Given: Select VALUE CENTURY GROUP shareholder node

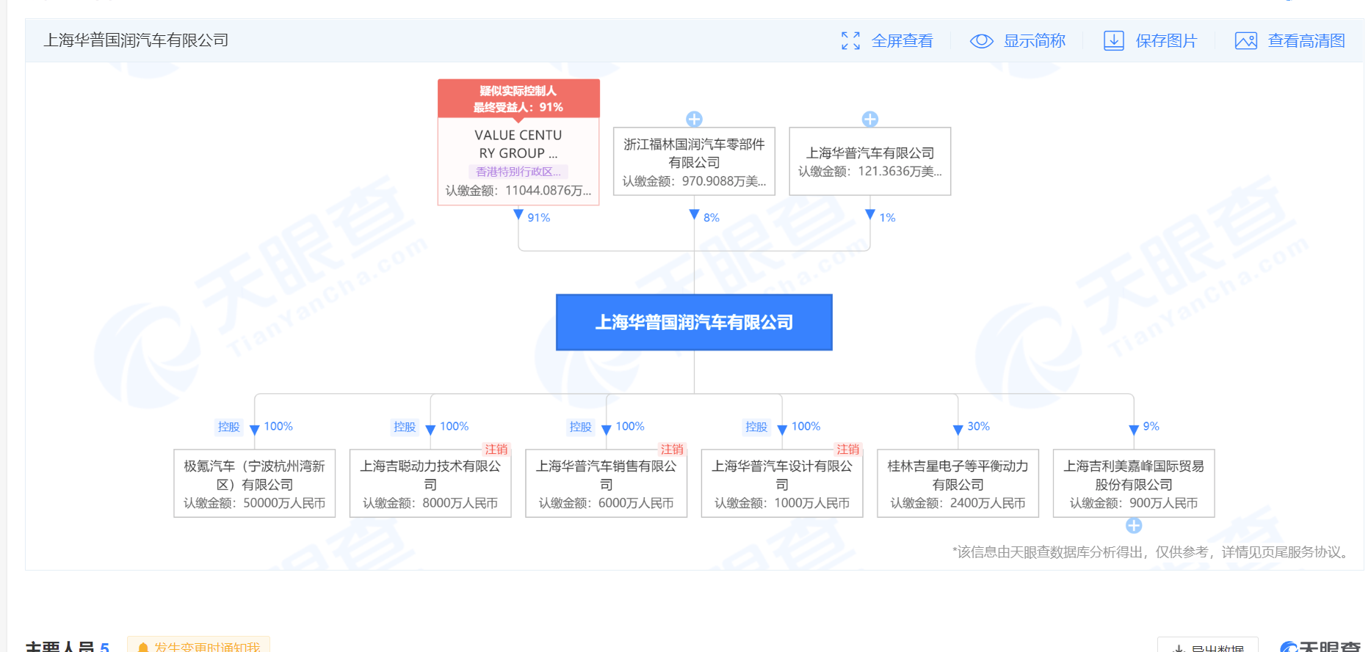Looking at the screenshot, I should click(x=518, y=161).
